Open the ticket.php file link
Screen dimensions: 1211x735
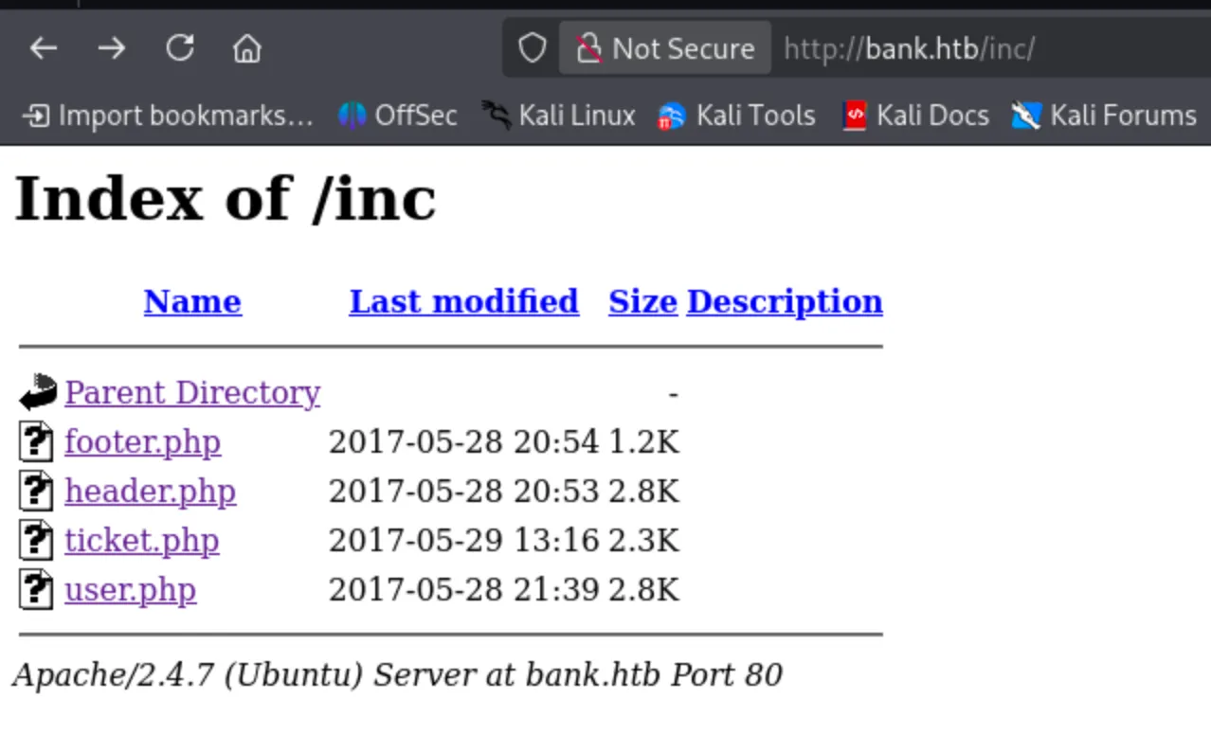141,541
